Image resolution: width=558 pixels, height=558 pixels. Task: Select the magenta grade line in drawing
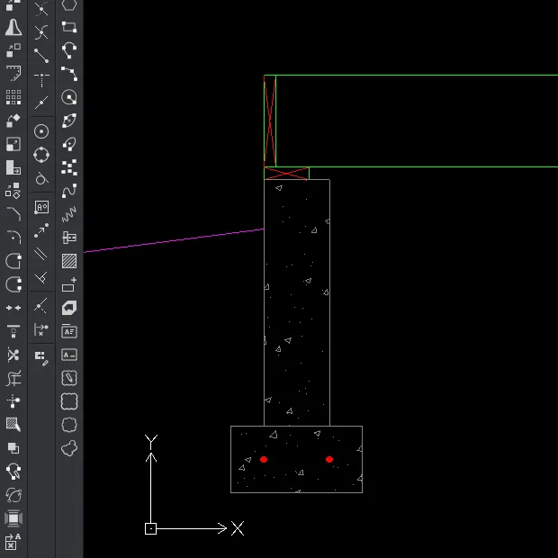[x=174, y=240]
